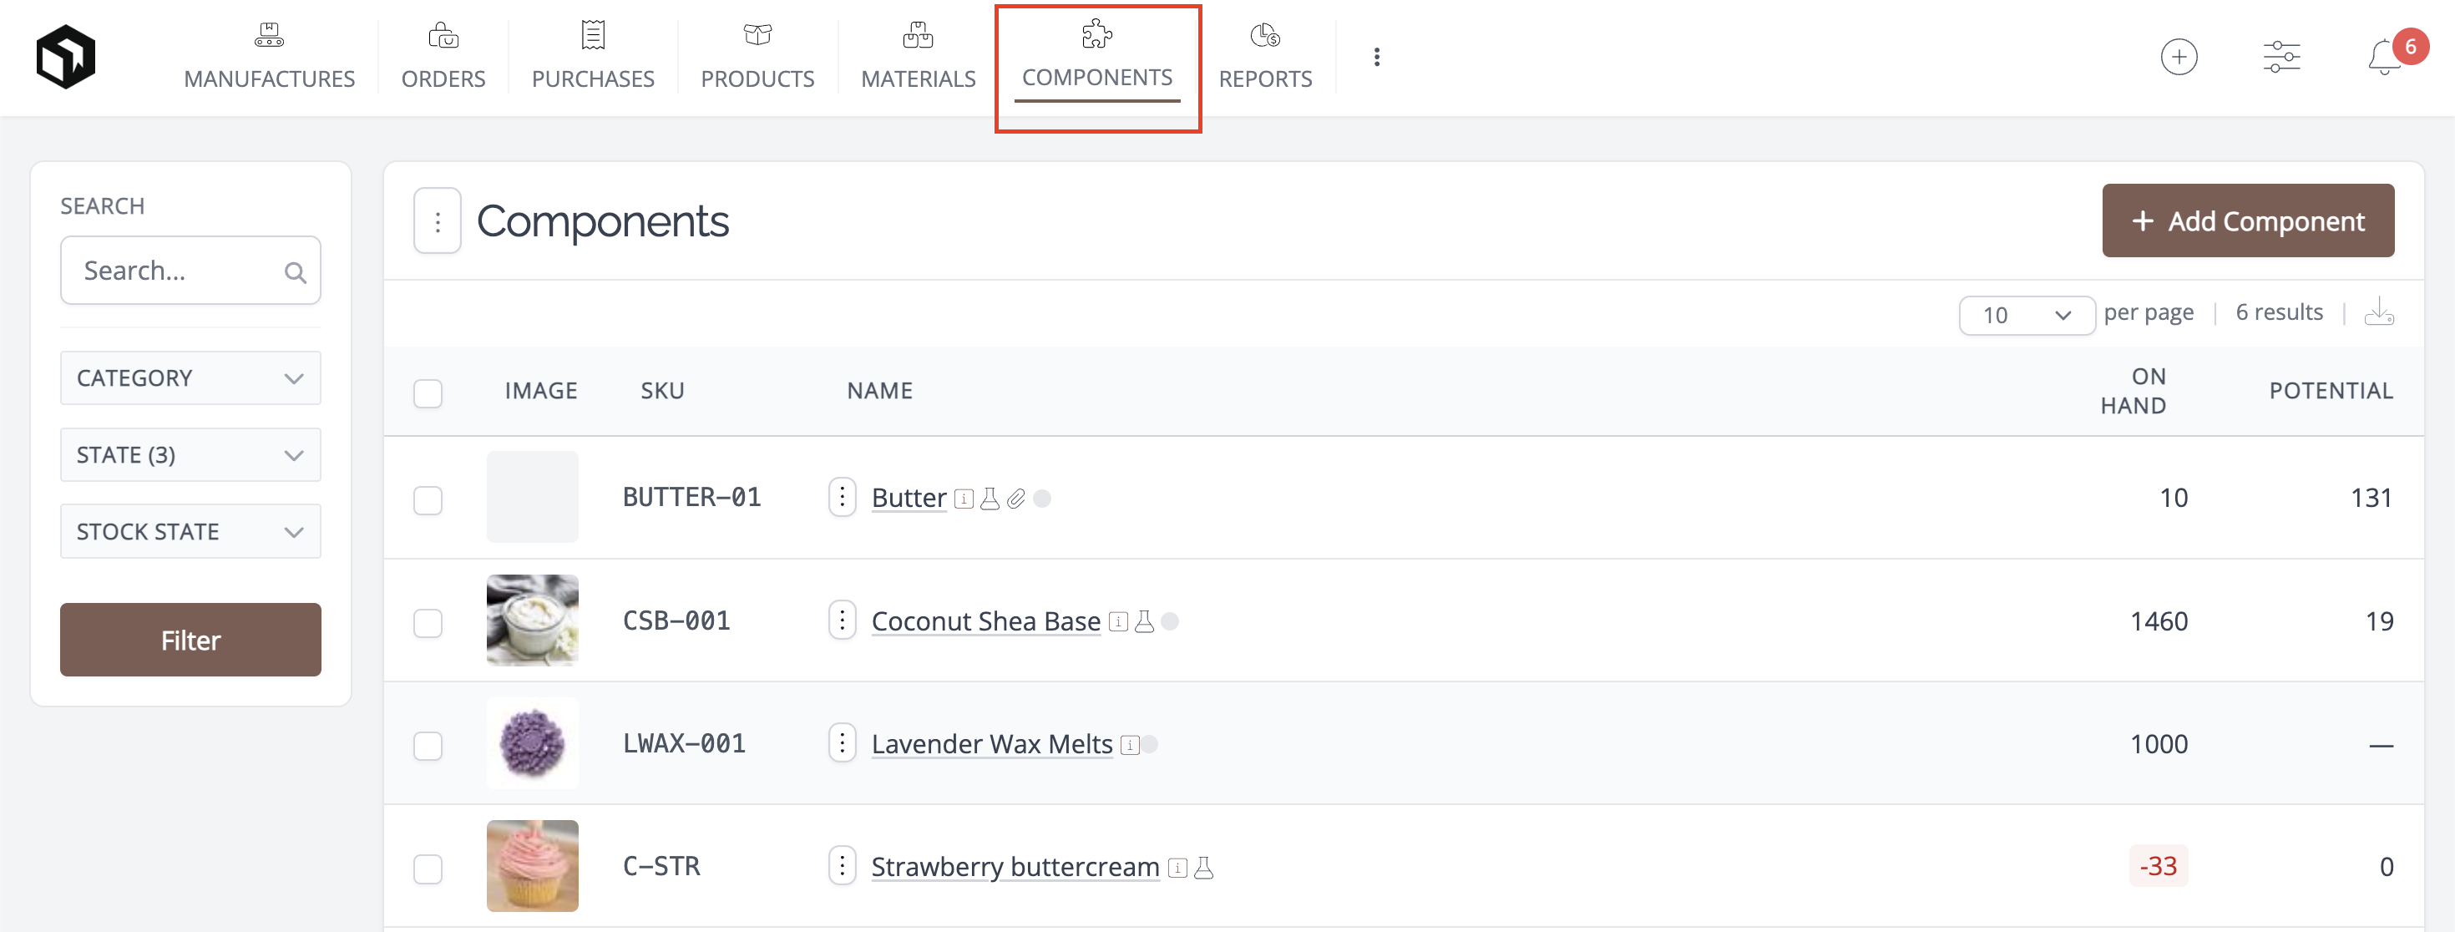Viewport: 2455px width, 932px height.
Task: Click the global add plus-circle icon
Action: [x=2179, y=57]
